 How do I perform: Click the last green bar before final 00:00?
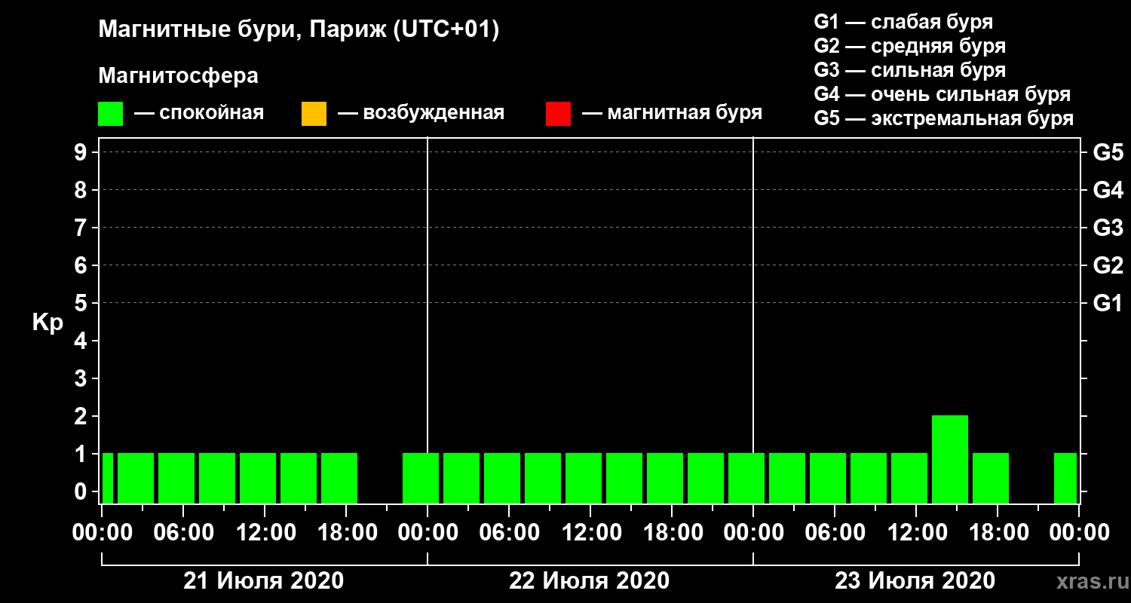pyautogui.click(x=1065, y=478)
